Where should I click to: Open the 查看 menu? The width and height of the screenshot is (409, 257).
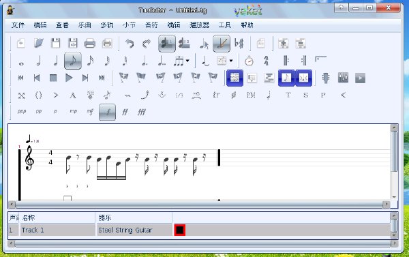62,25
